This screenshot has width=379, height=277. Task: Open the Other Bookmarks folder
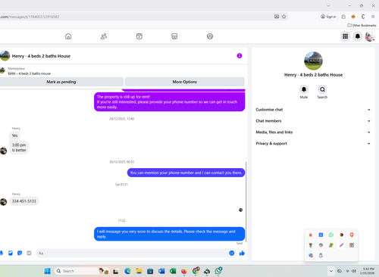click(x=362, y=25)
